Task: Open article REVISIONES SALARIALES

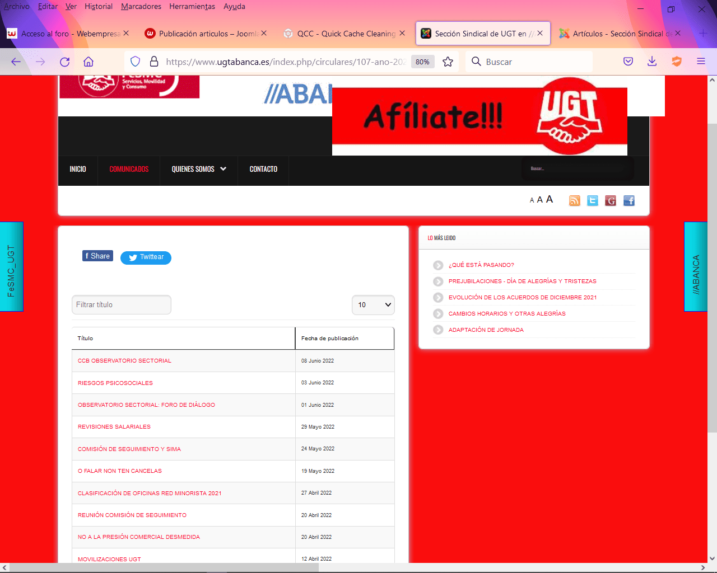Action: coord(114,427)
